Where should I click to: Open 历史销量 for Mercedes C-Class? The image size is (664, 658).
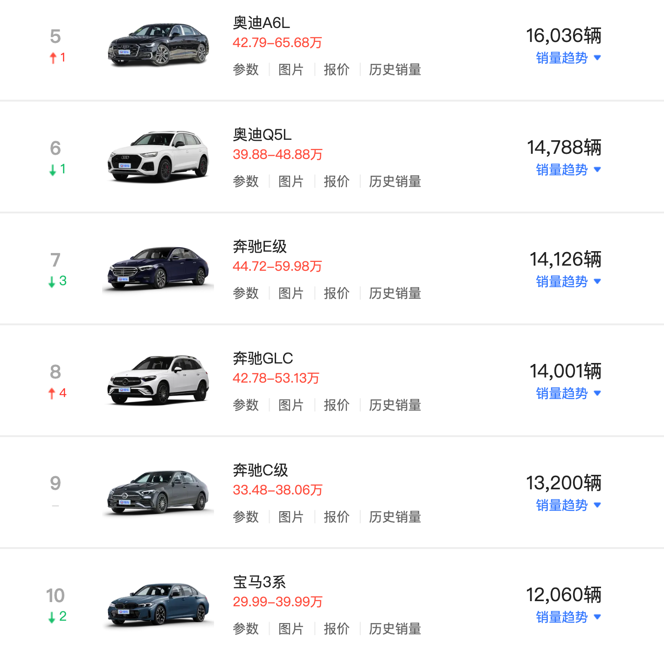click(x=395, y=517)
